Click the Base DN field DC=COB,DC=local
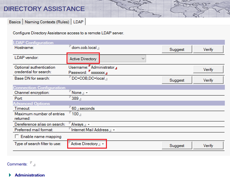 pos(88,78)
